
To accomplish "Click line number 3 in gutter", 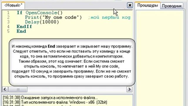I will 8,22.
